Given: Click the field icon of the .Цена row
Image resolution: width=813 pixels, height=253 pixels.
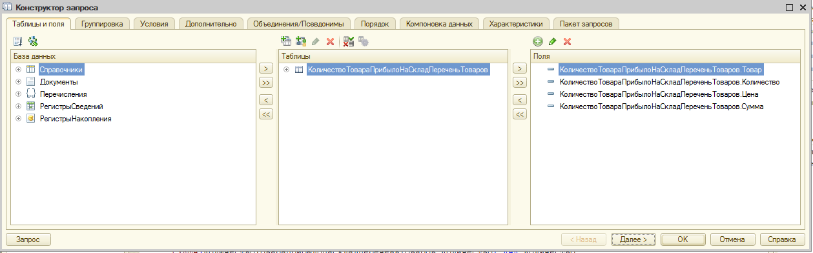Looking at the screenshot, I should pos(551,94).
